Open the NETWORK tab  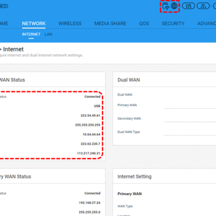tap(34, 24)
